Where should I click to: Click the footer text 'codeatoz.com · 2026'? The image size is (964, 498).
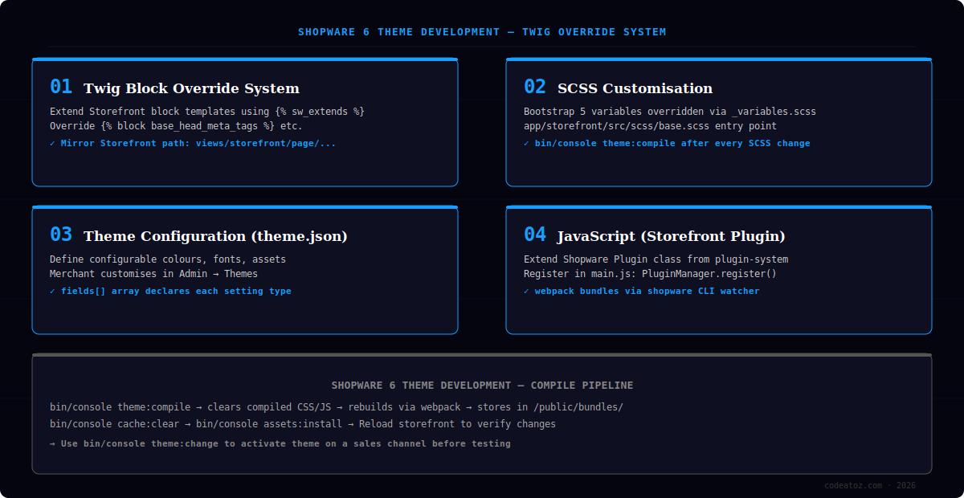pos(870,485)
